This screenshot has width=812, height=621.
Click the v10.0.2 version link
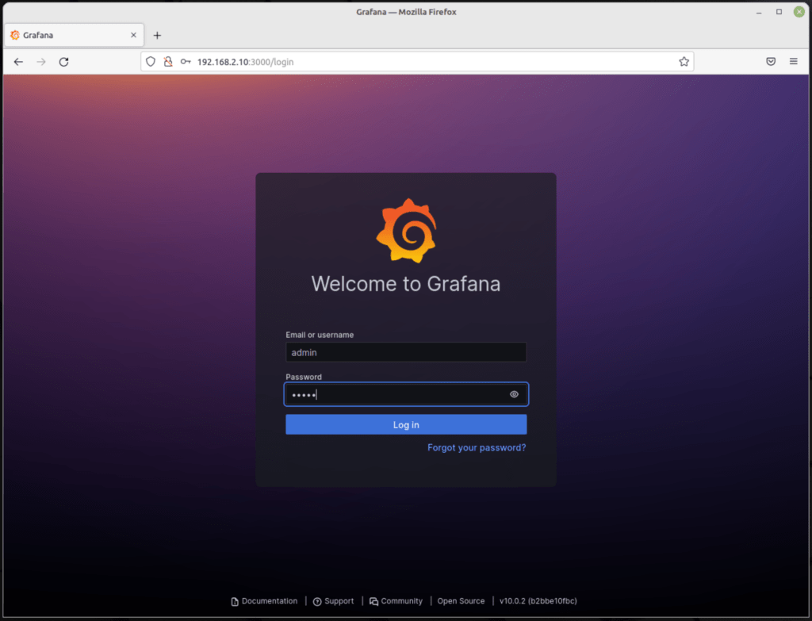538,601
